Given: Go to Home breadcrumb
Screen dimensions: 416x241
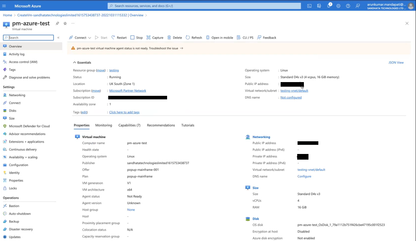Looking at the screenshot, I should coord(7,15).
